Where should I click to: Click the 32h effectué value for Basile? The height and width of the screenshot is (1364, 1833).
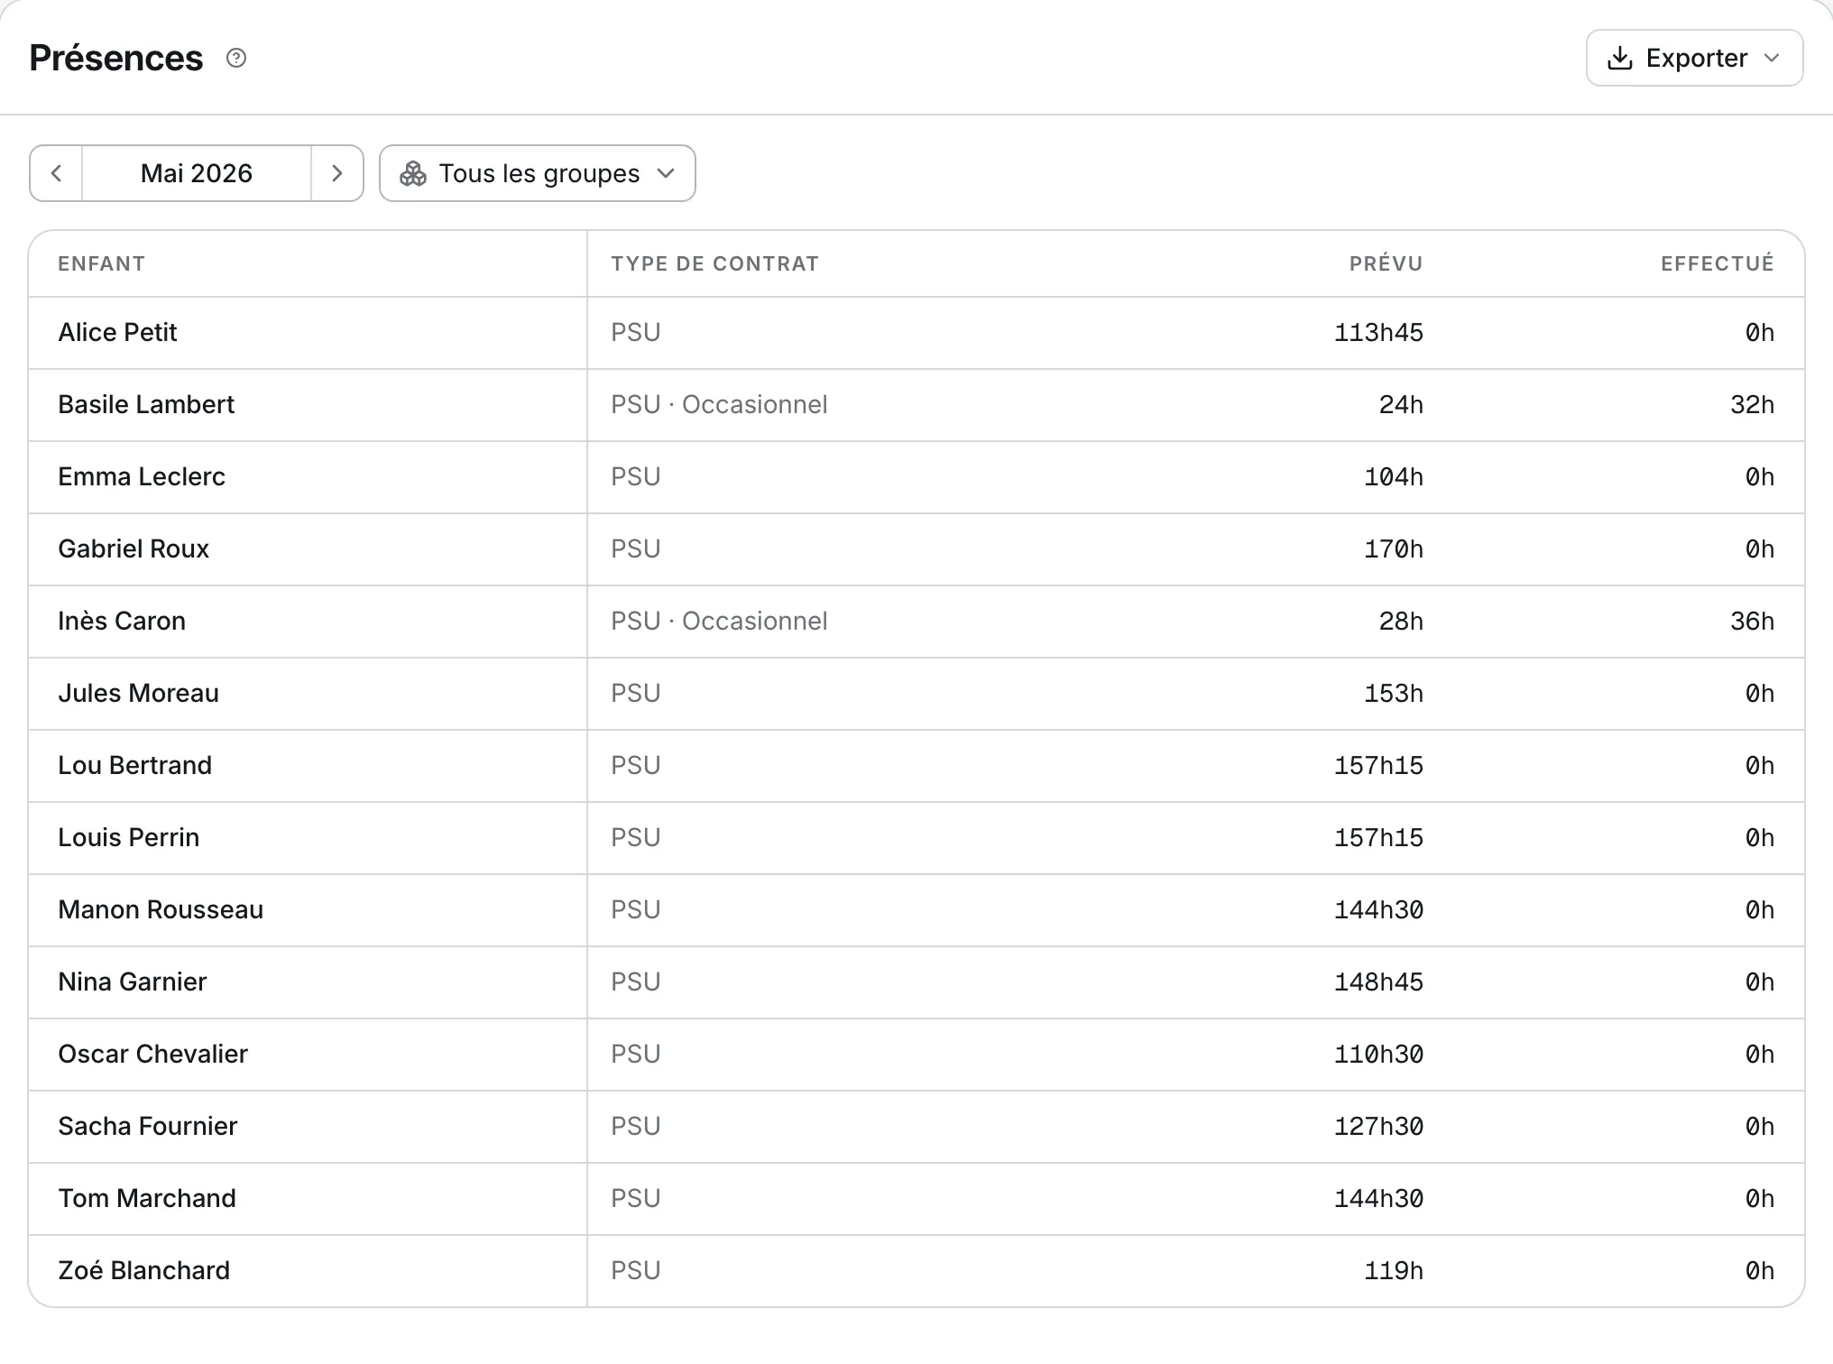[1752, 404]
